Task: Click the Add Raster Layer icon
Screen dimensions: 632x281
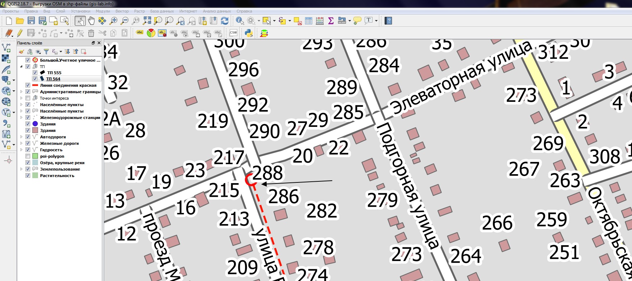Action: [x=6, y=58]
